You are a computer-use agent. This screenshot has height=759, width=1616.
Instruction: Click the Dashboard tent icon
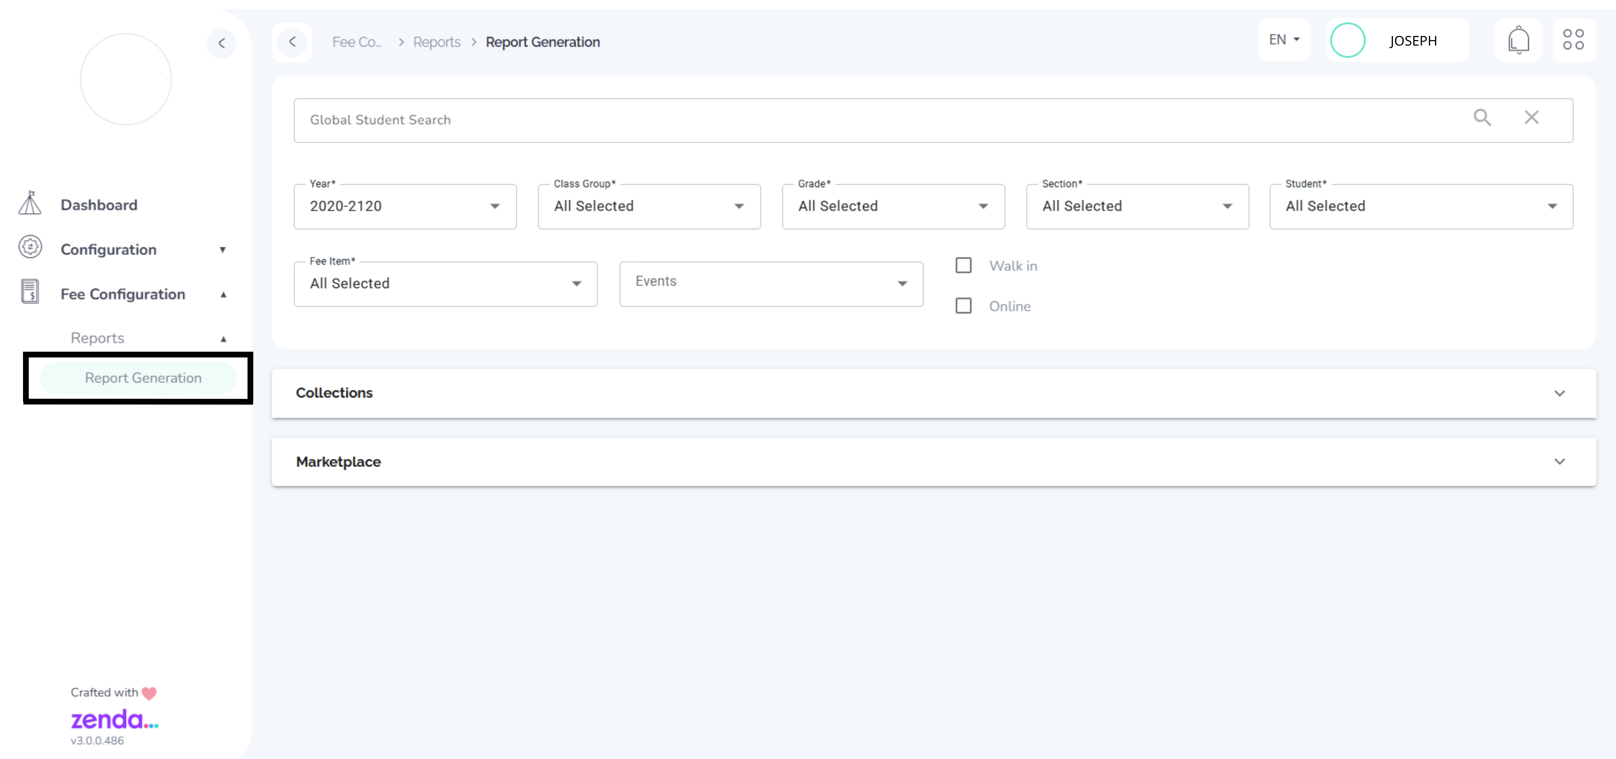30,204
